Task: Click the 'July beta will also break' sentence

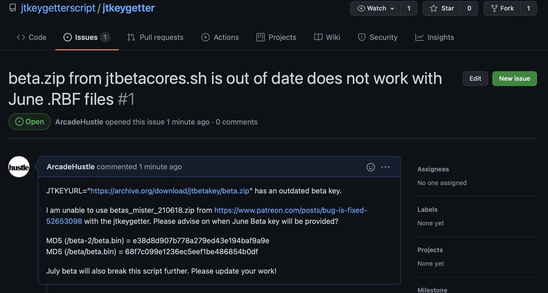Action: tap(161, 271)
